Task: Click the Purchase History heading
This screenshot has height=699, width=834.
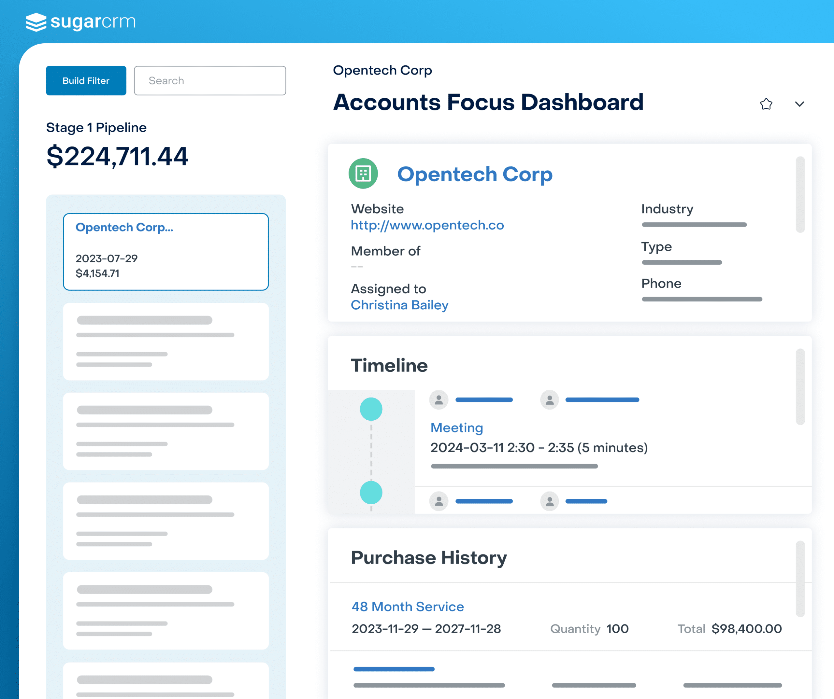Action: [x=429, y=558]
